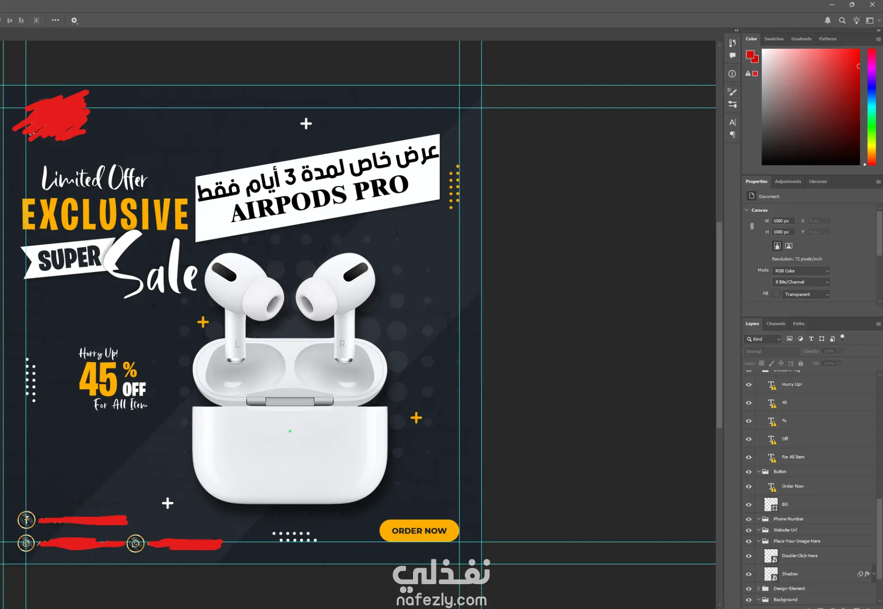Open the Paragraph panel icon
Viewport: 883px width, 609px height.
733,135
